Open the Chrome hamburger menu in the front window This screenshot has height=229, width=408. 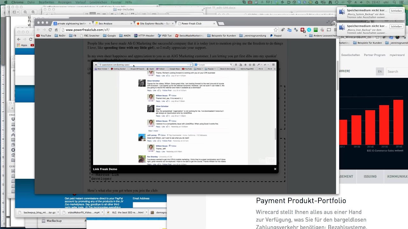tap(335, 30)
